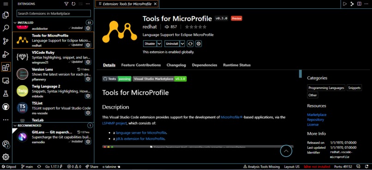The height and width of the screenshot is (170, 372).
Task: Select the Extensions view icon
Action: coord(6,67)
